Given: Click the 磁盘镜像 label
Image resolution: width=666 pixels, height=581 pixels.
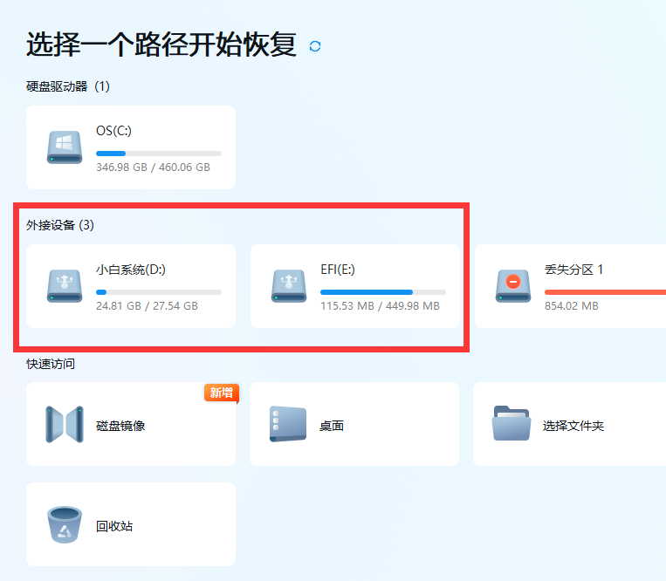Looking at the screenshot, I should 120,426.
